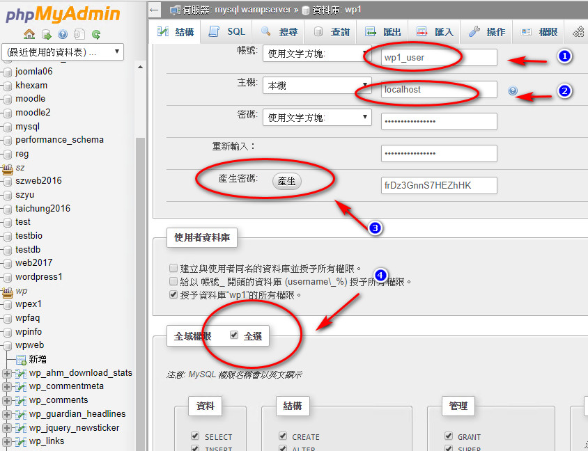Screen dimensions: 588x451
Task: Click the localhost host name field
Action: click(x=439, y=90)
